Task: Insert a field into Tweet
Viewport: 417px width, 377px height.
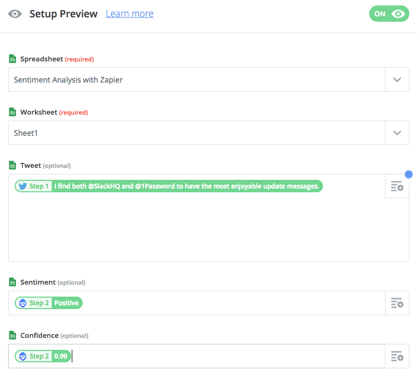Action: pos(397,186)
